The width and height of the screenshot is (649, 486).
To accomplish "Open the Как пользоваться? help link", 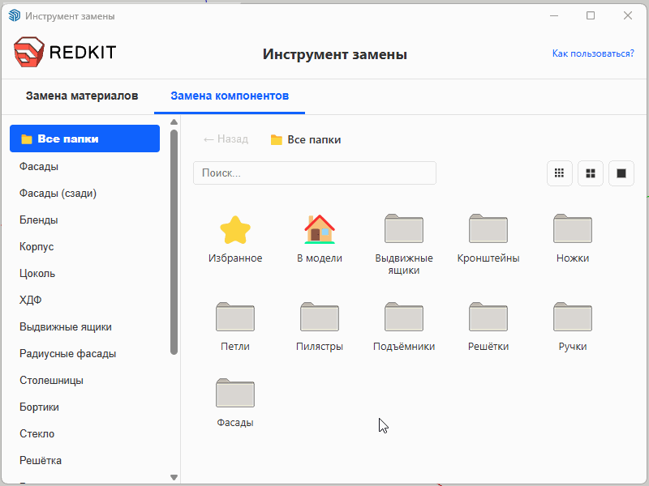I will 593,53.
